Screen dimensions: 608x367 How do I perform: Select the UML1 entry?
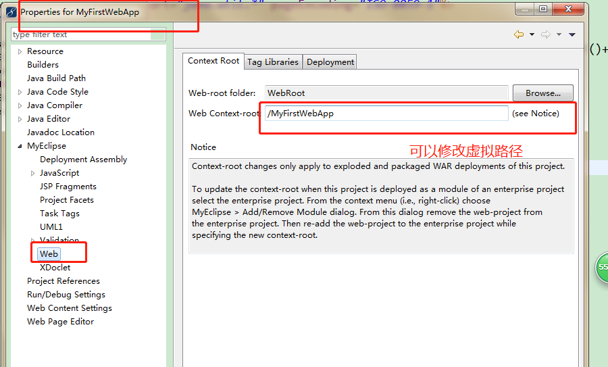coord(51,227)
